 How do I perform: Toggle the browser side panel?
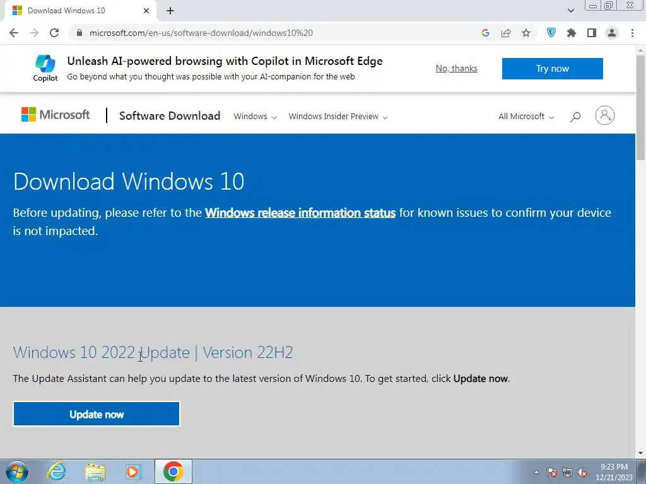[x=592, y=33]
